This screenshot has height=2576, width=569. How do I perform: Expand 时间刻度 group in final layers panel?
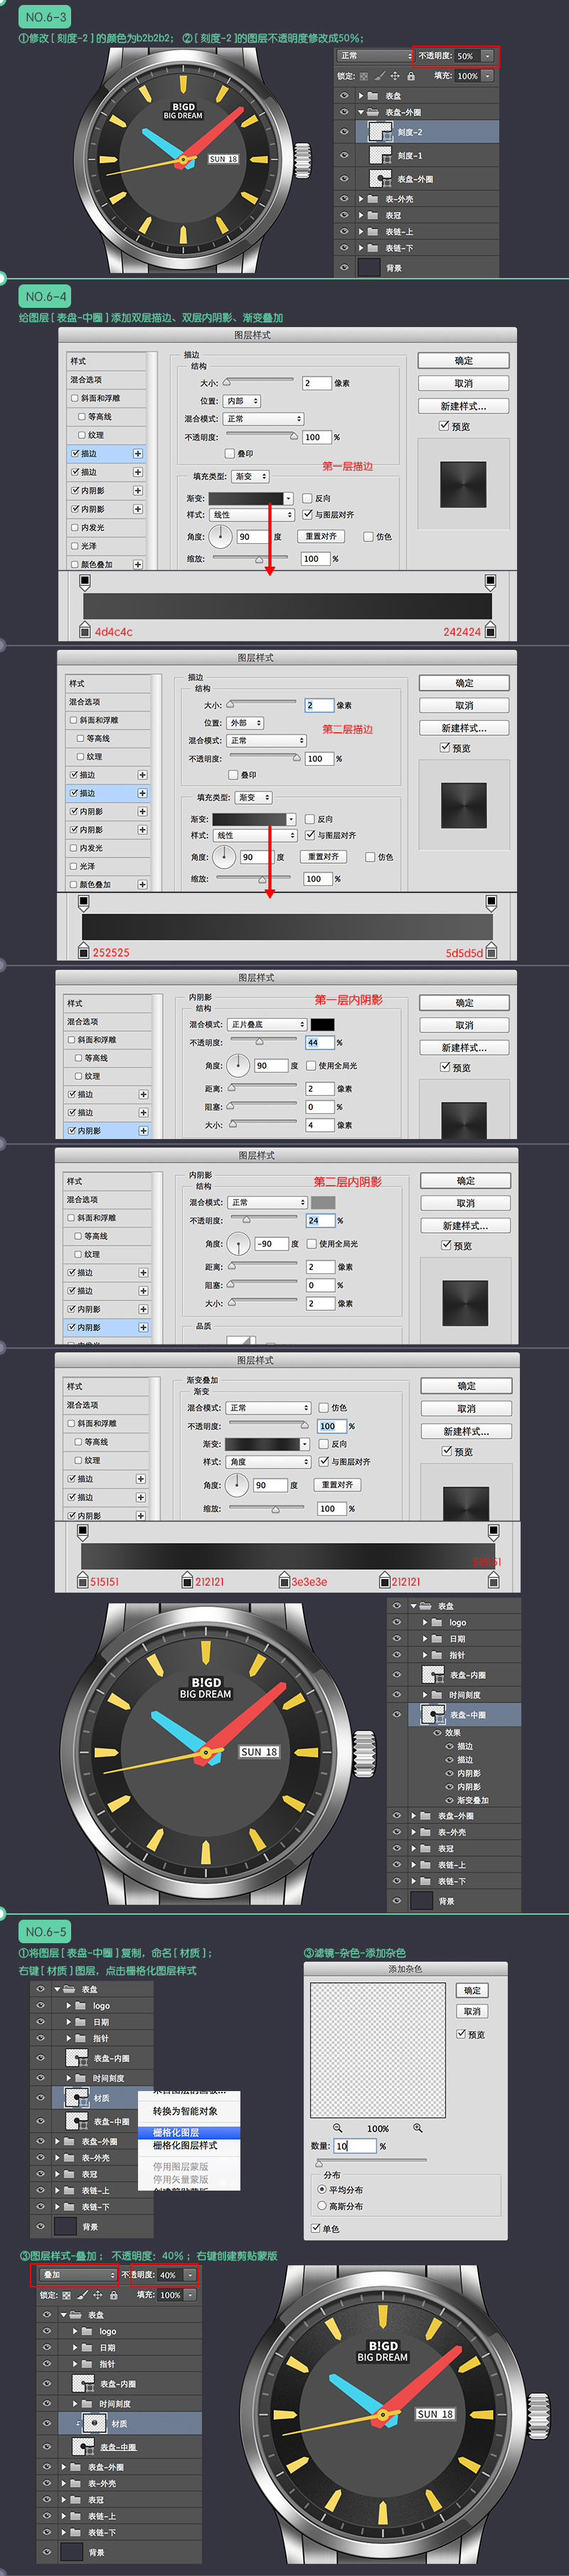click(76, 2403)
